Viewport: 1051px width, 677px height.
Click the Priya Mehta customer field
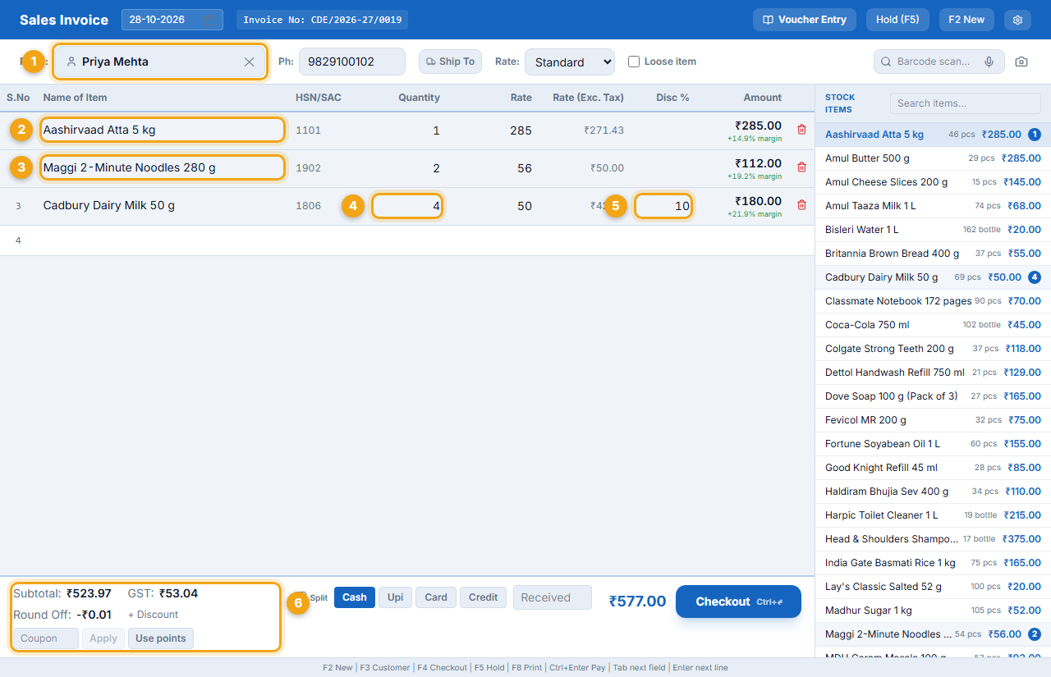[x=161, y=62]
